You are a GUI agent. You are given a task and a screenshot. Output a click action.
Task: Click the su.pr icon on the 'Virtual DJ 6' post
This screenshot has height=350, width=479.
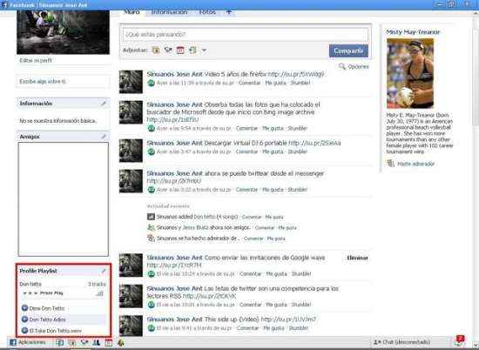[152, 151]
